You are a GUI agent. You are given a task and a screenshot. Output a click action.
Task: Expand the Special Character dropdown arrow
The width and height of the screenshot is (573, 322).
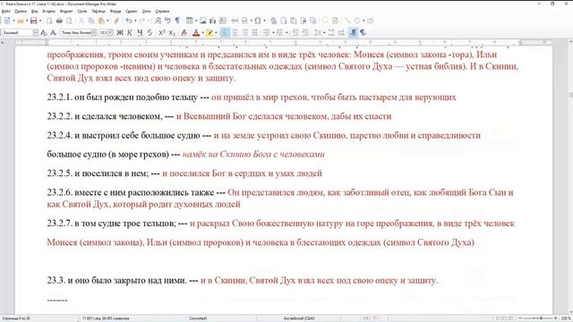[264, 21]
